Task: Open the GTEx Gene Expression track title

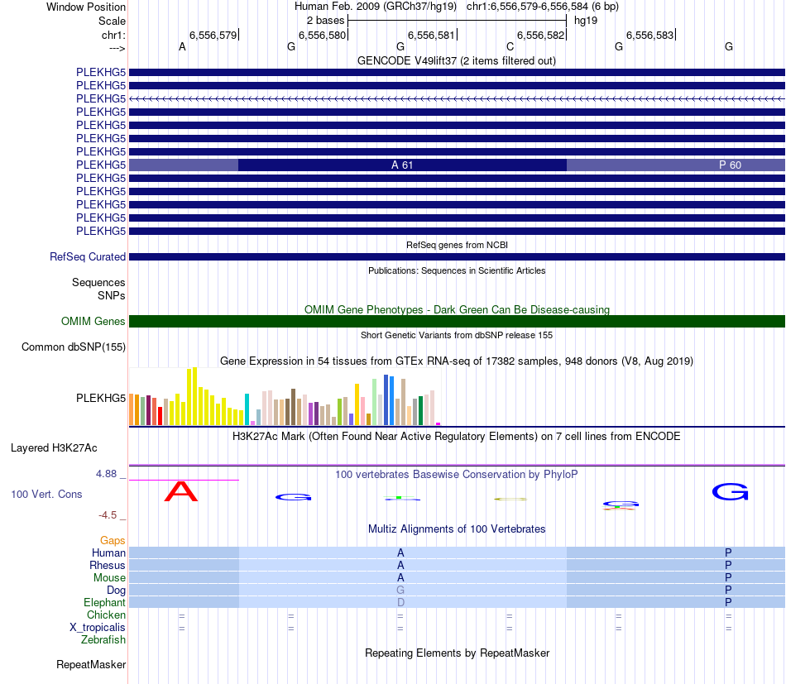Action: coord(457,361)
